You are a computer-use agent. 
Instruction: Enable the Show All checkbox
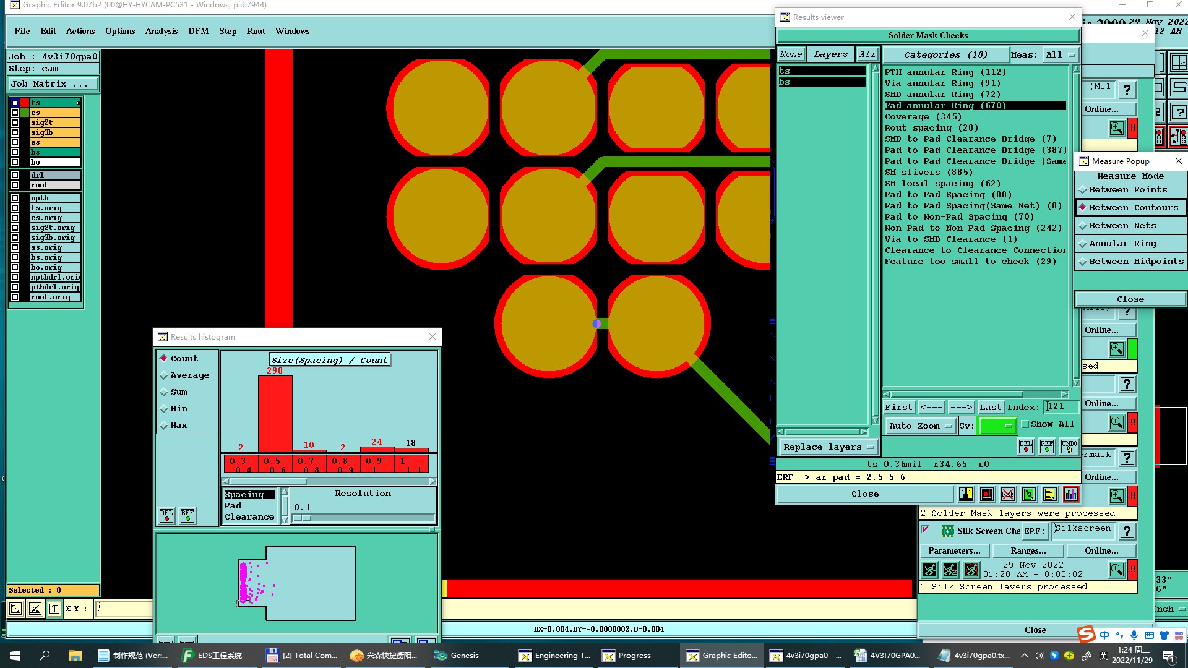[x=1025, y=424]
